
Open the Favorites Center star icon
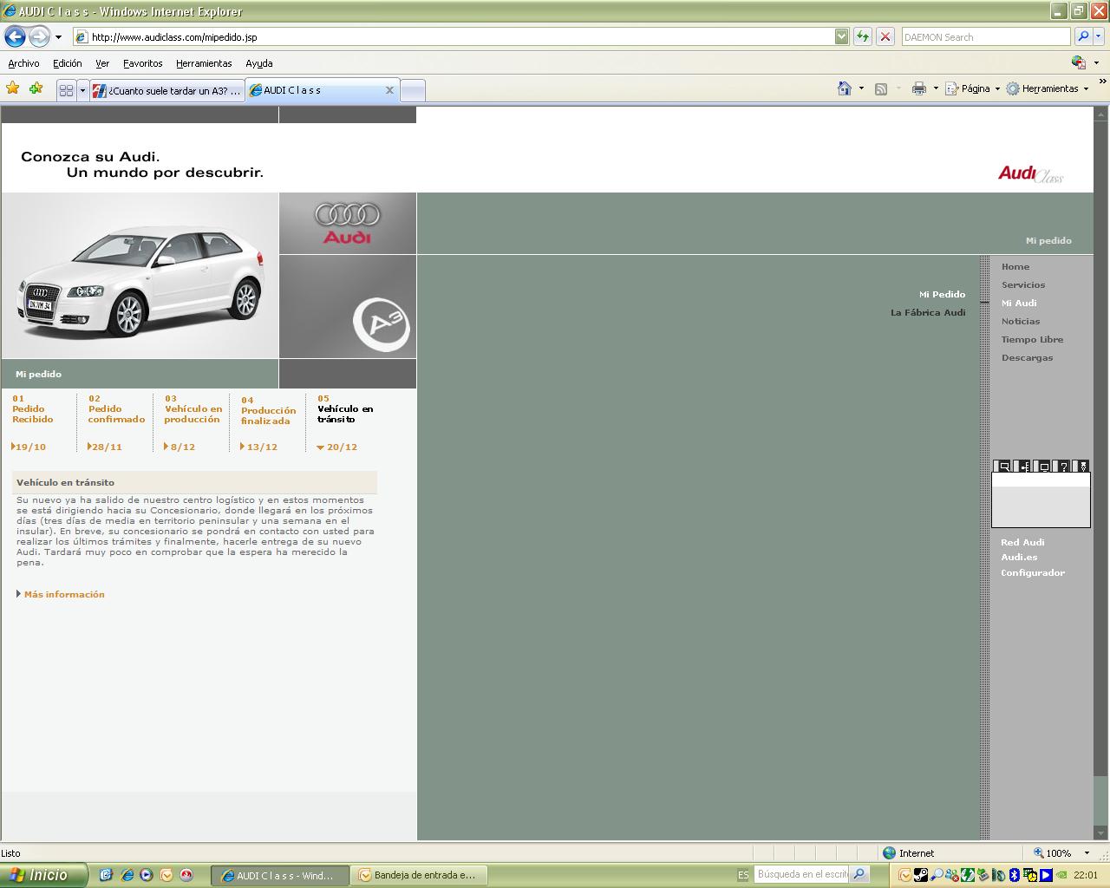[x=13, y=88]
